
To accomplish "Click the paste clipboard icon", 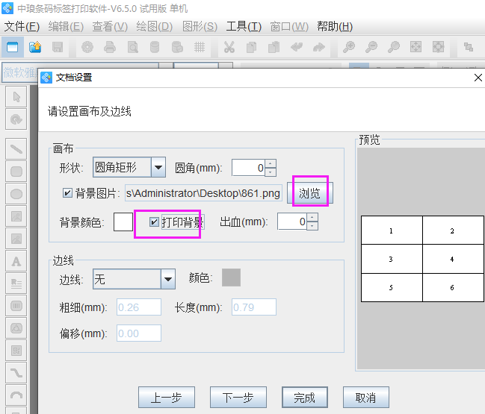I will coord(274,47).
